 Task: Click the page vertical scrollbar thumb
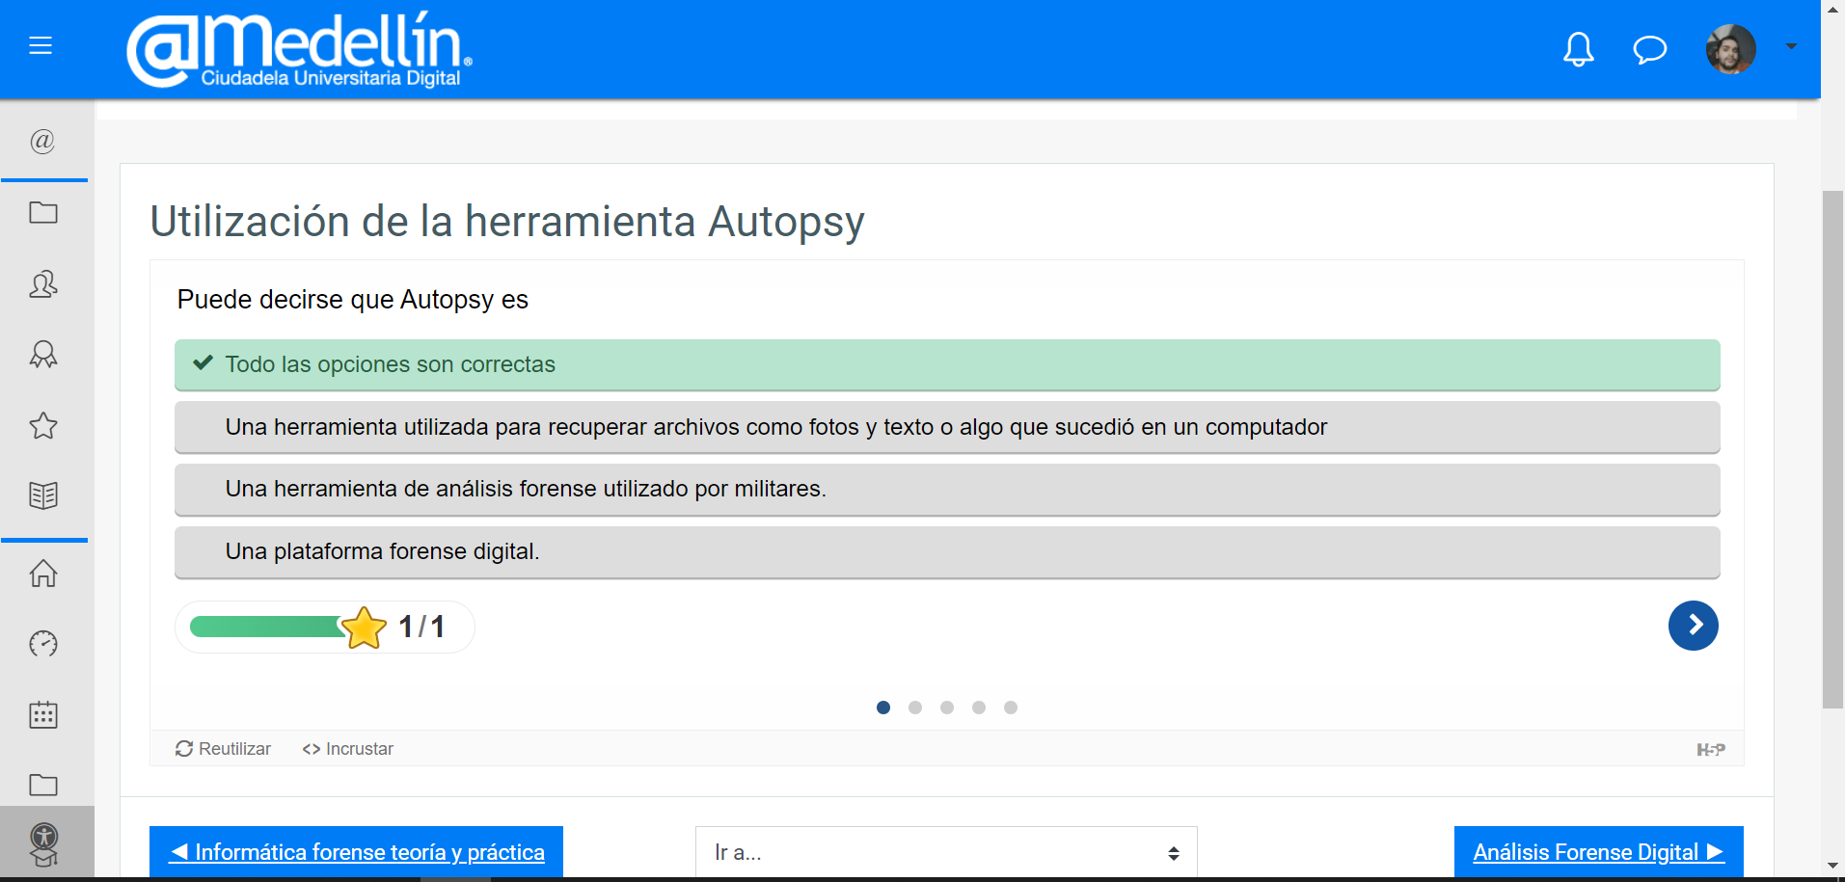[1832, 449]
